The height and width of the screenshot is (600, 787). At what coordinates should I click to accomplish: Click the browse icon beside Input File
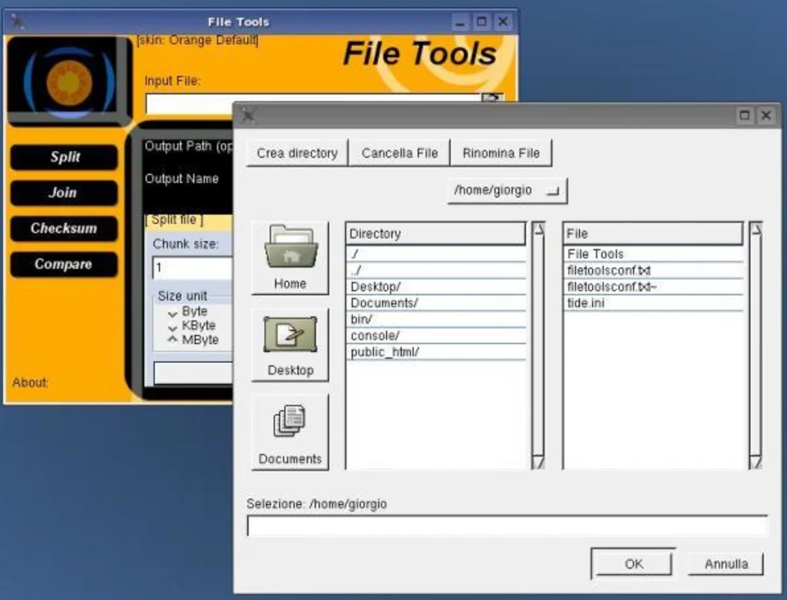pyautogui.click(x=492, y=97)
